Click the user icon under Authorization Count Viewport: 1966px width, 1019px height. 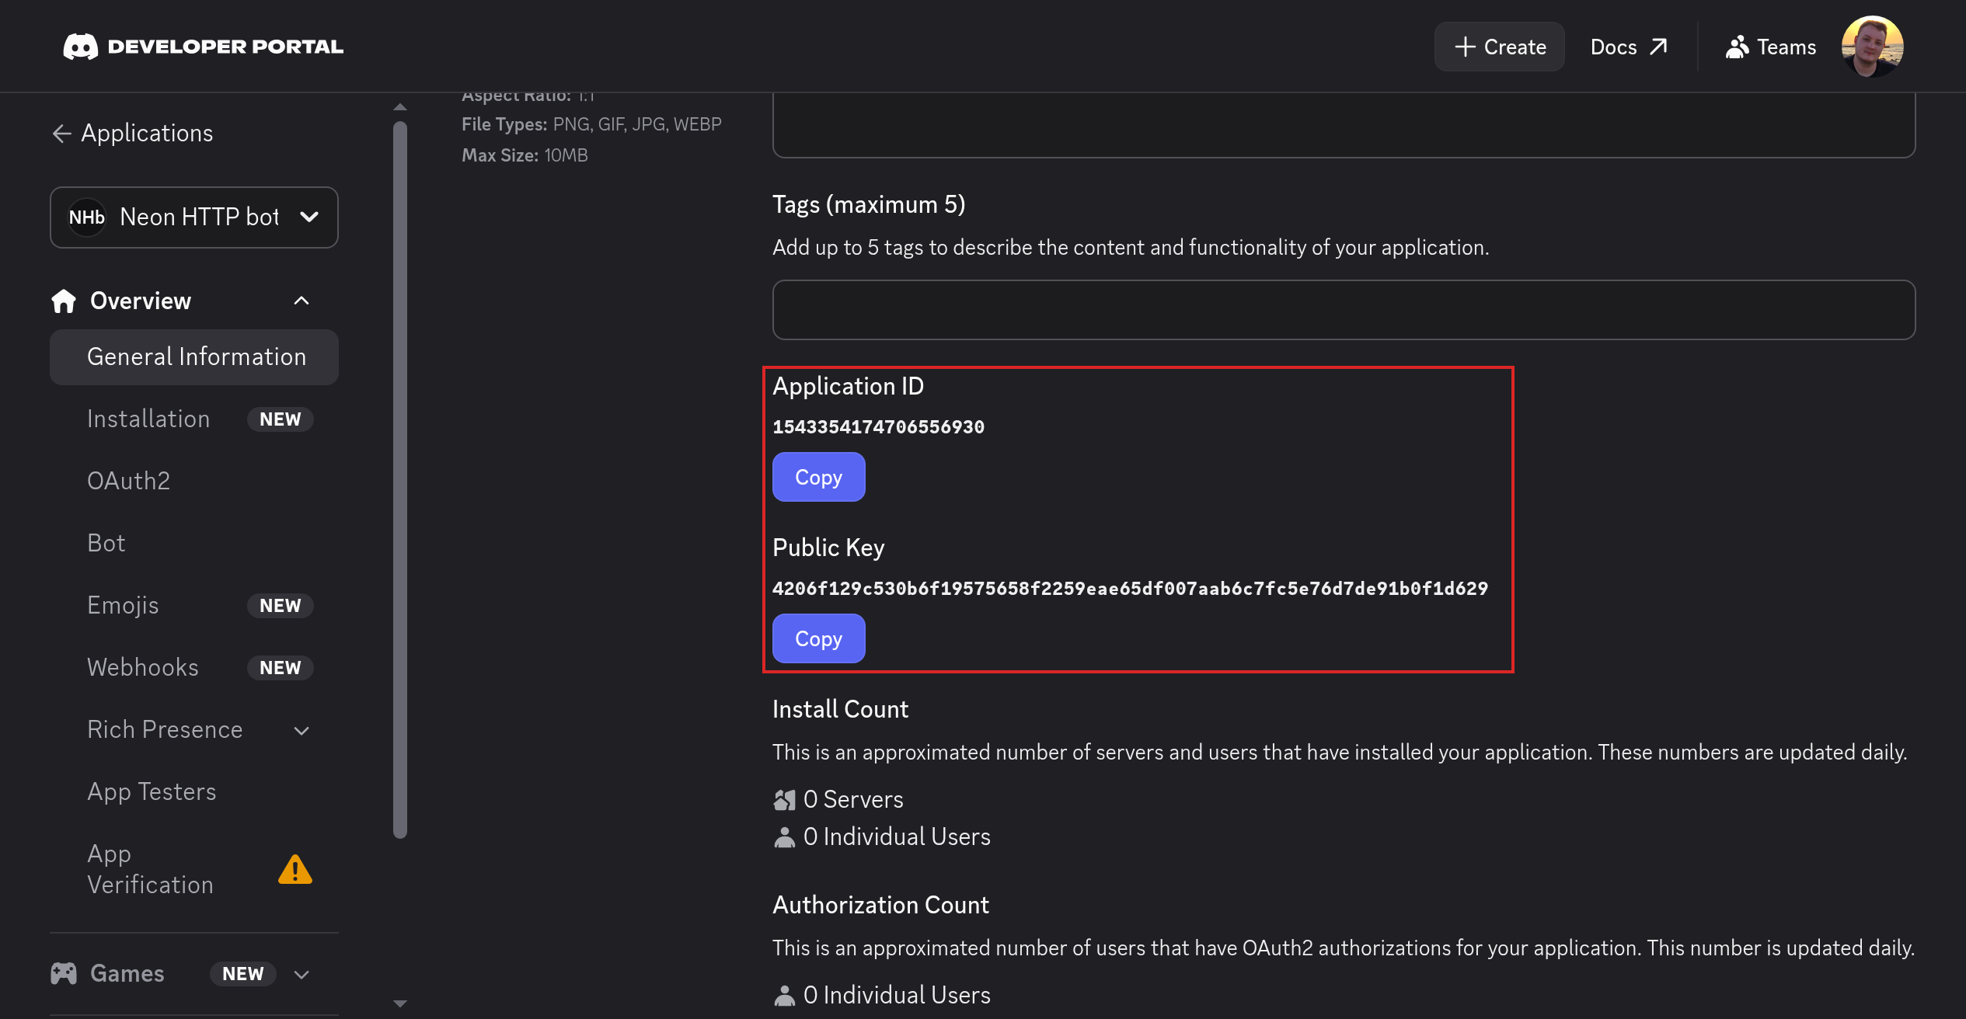click(785, 995)
